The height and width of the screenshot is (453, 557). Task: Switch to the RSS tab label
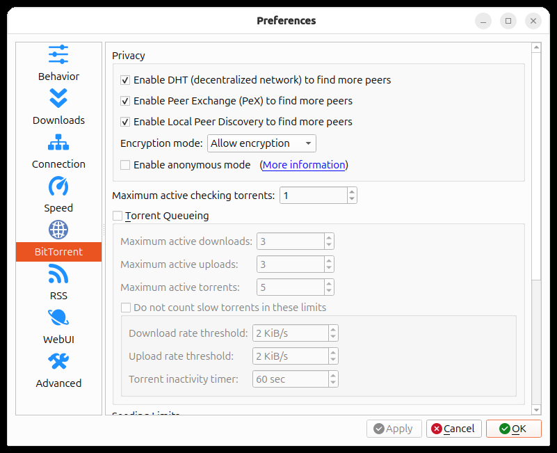click(58, 296)
